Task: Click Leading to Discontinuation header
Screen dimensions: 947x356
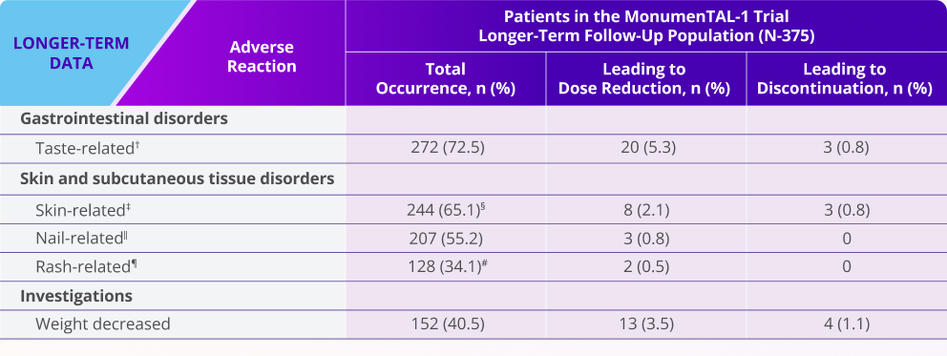Action: point(846,79)
